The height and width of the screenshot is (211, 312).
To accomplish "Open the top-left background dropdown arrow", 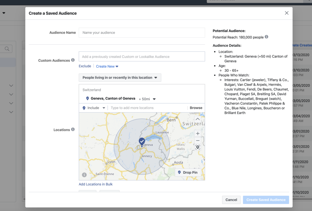I will [4, 13].
